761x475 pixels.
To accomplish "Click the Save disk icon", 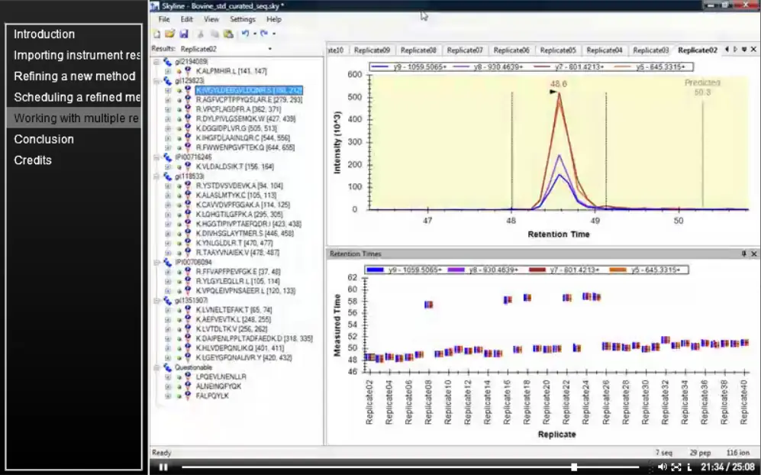I will coord(183,34).
